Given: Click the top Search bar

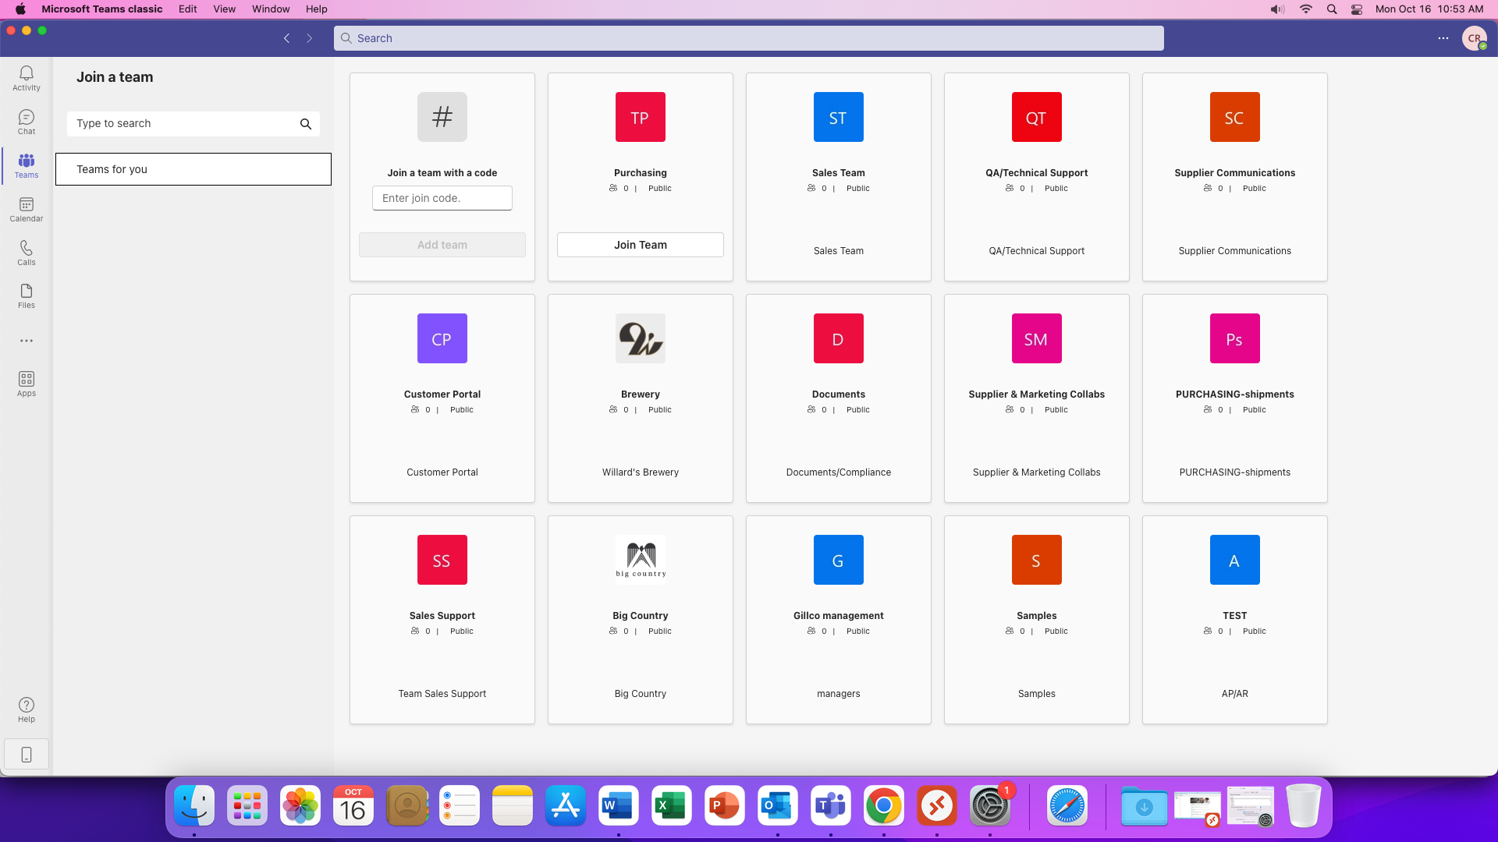Looking at the screenshot, I should pyautogui.click(x=748, y=38).
